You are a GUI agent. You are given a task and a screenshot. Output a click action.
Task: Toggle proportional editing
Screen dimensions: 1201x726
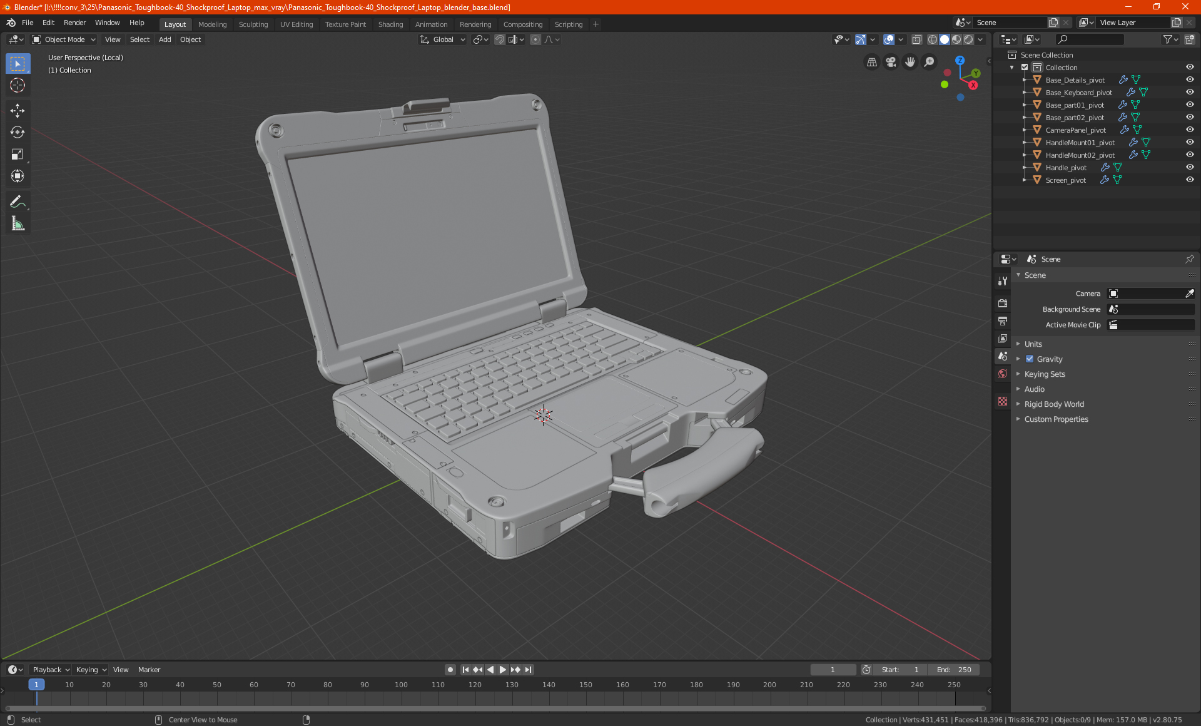pos(535,39)
